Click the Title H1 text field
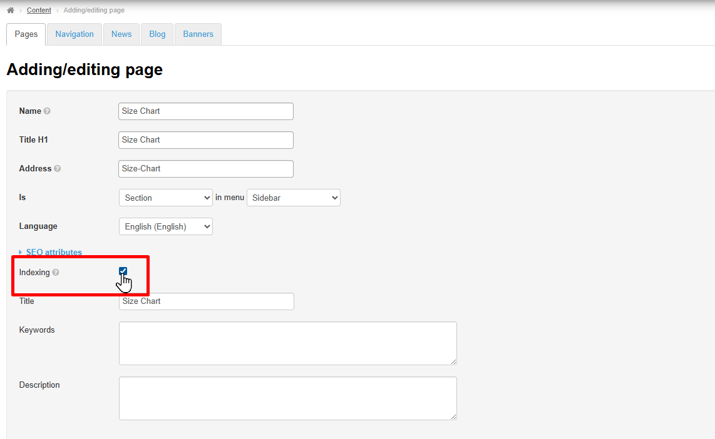Image resolution: width=715 pixels, height=439 pixels. 205,140
